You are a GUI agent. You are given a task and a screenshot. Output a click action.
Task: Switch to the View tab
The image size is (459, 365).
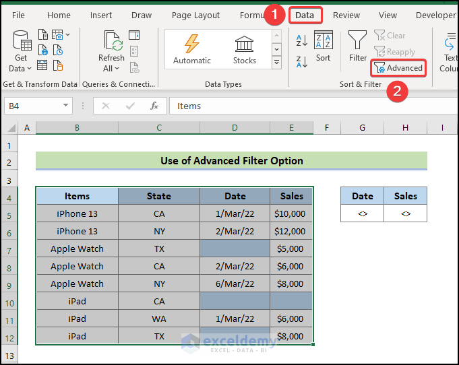(388, 15)
